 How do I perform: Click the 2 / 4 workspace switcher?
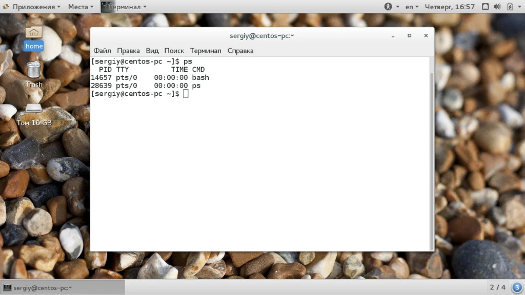pyautogui.click(x=497, y=287)
